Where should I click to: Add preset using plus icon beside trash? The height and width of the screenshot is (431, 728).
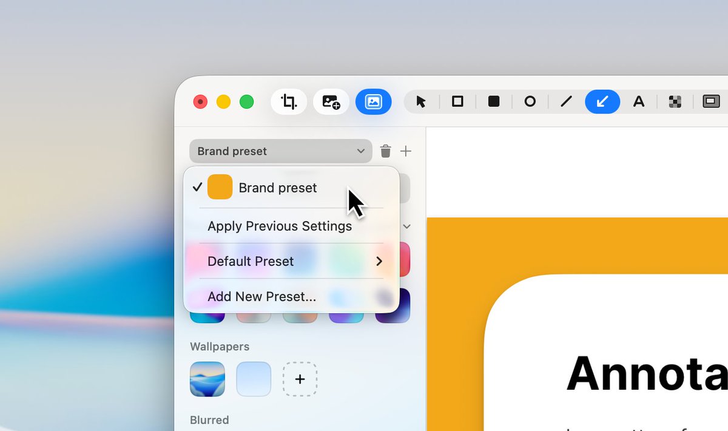click(x=406, y=151)
